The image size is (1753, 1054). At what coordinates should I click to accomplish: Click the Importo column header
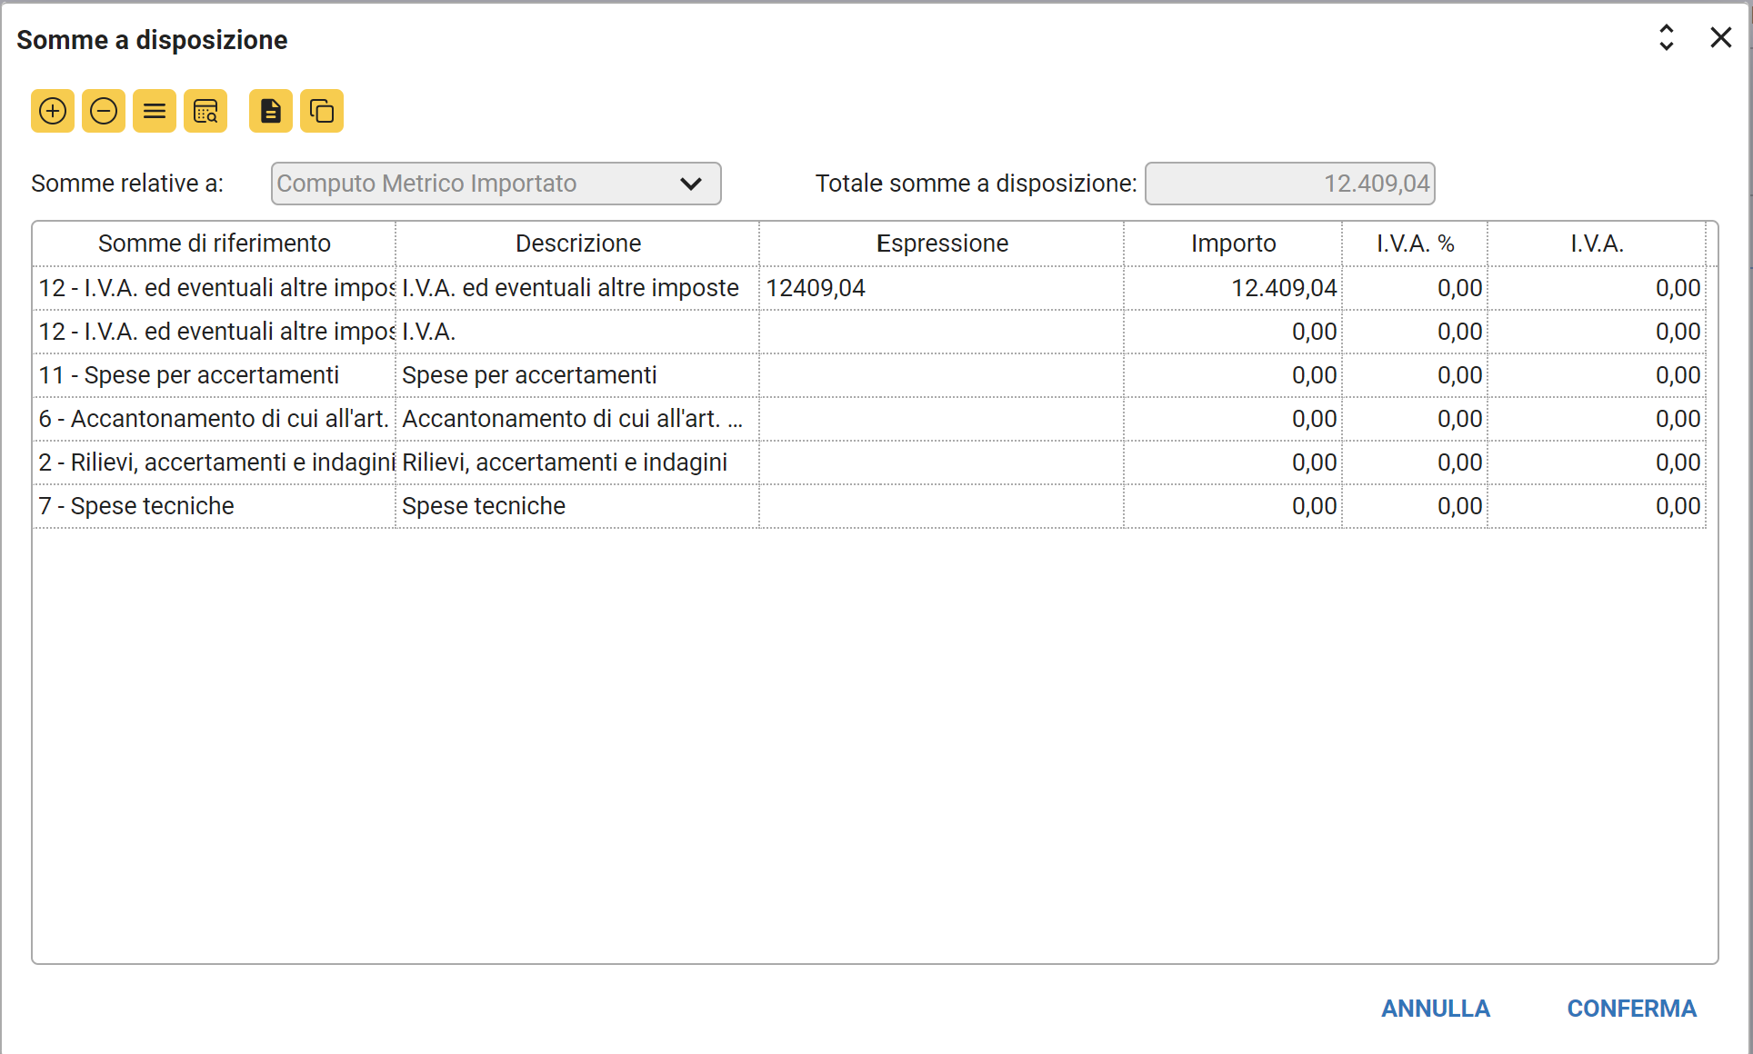pyautogui.click(x=1233, y=244)
